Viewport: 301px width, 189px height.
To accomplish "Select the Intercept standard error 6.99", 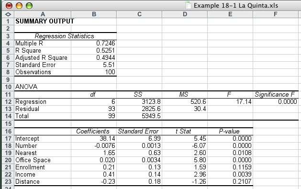I will click(139, 139).
